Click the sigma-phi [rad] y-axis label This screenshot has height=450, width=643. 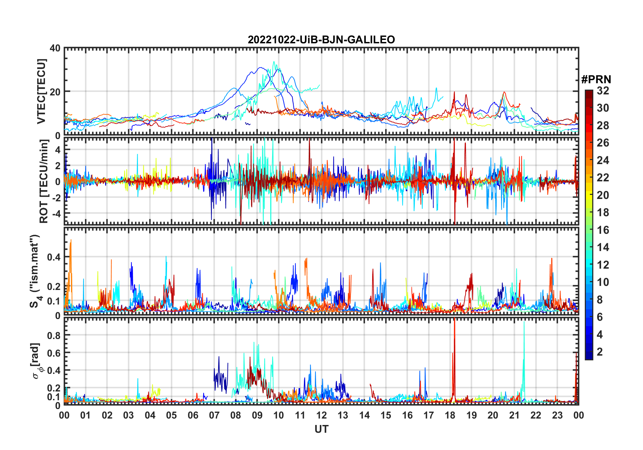[x=37, y=361]
